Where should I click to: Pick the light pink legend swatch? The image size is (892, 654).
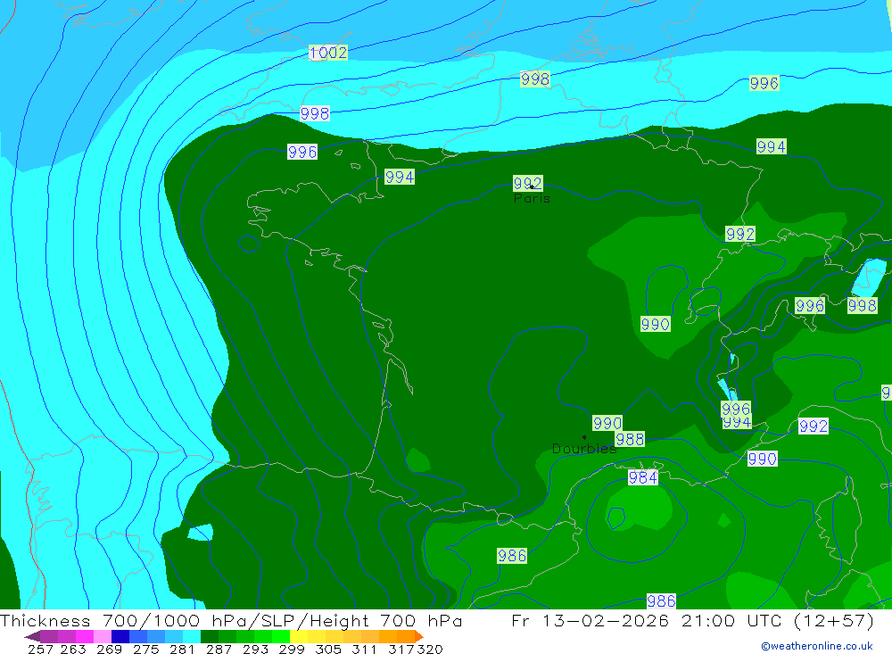click(103, 636)
